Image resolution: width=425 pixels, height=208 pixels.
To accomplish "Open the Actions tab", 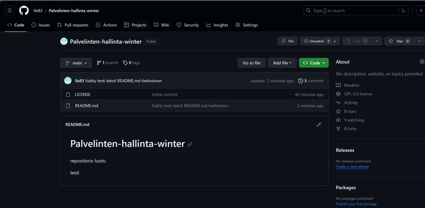I will [106, 25].
